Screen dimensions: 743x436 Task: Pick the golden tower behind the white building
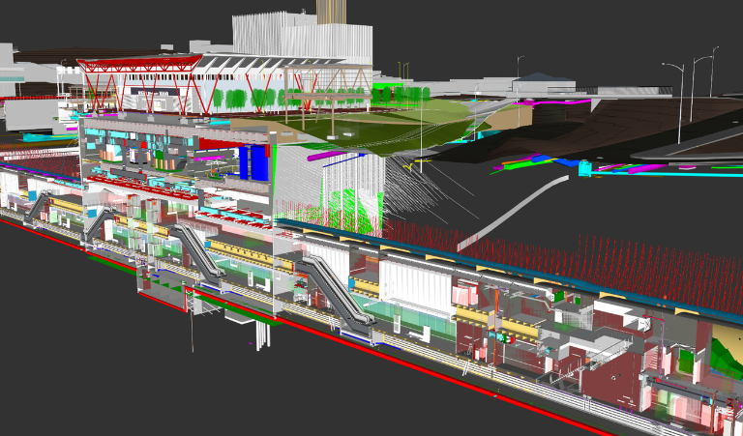coord(331,12)
